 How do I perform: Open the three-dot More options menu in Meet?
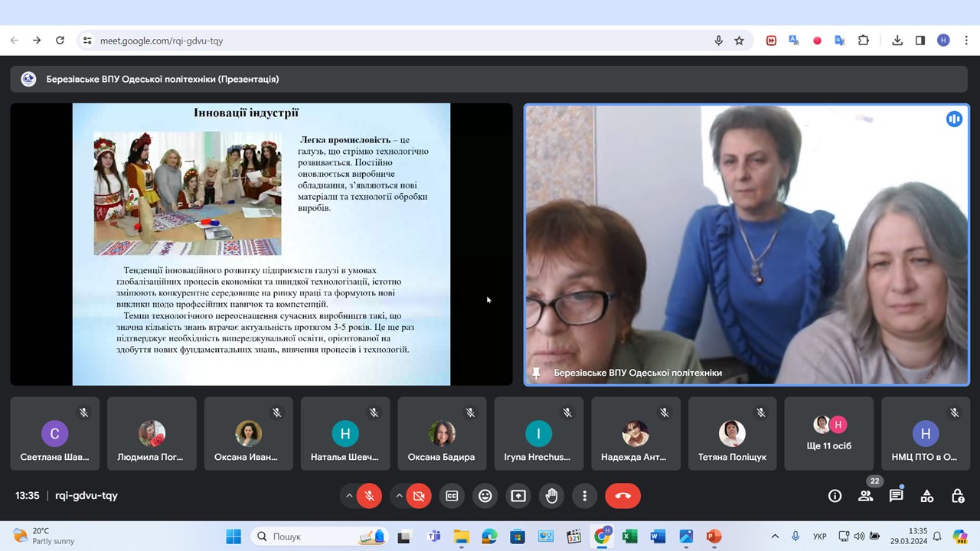pyautogui.click(x=584, y=496)
